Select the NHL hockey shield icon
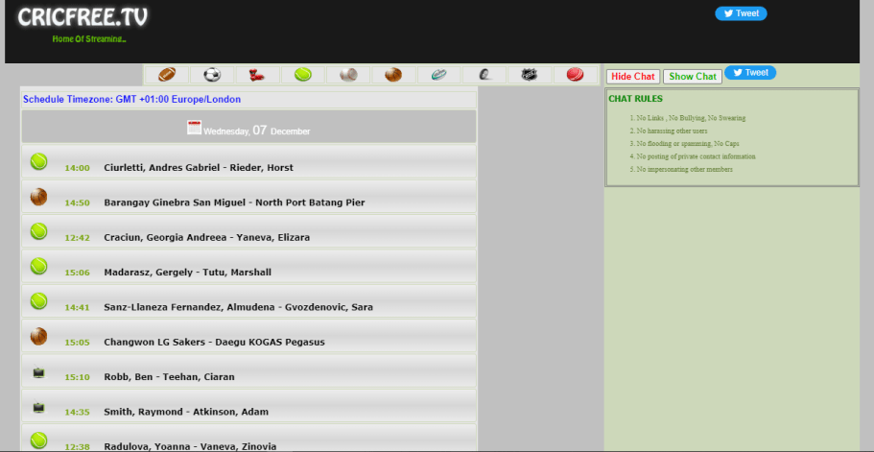874x452 pixels. (x=530, y=75)
